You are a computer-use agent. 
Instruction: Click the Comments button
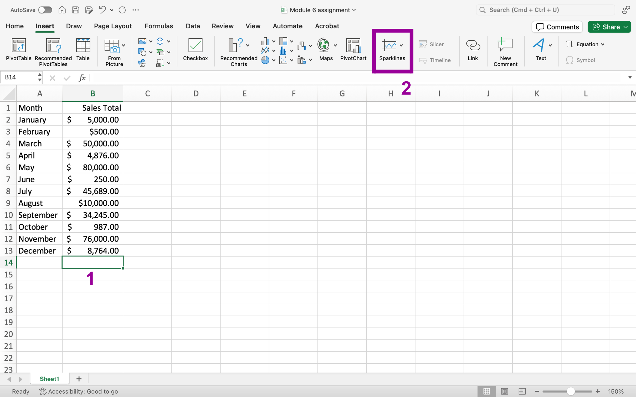pyautogui.click(x=557, y=27)
